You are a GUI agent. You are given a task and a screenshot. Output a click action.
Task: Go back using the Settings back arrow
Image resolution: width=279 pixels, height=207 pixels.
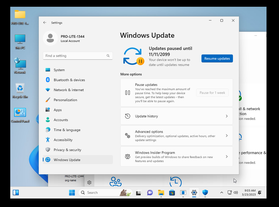(45, 23)
